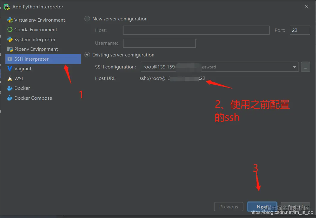Screen dimensions: 316x218
Task: Choose Docker interpreter type
Action: [x=43, y=88]
